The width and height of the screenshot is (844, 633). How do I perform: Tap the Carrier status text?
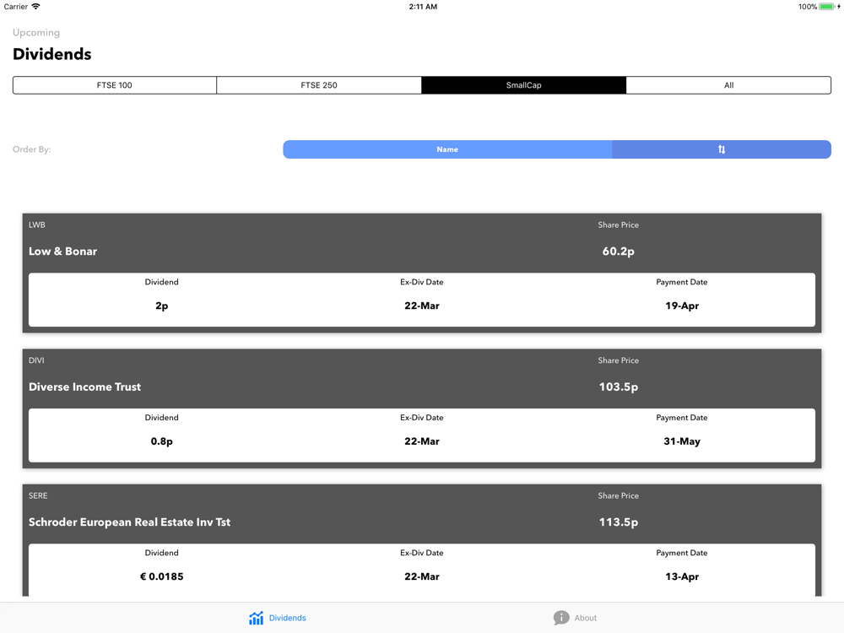[x=15, y=7]
